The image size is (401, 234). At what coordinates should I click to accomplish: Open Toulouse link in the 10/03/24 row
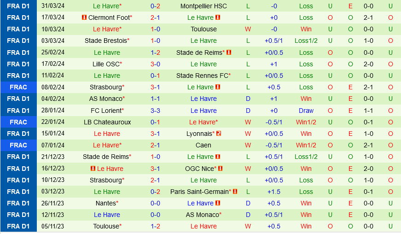(203, 29)
